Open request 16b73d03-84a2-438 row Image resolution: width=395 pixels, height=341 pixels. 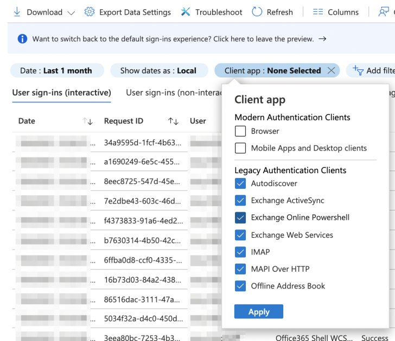[x=143, y=280]
